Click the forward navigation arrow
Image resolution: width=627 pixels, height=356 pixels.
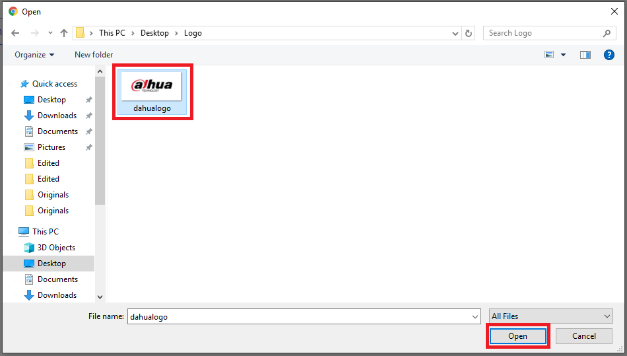tap(35, 33)
